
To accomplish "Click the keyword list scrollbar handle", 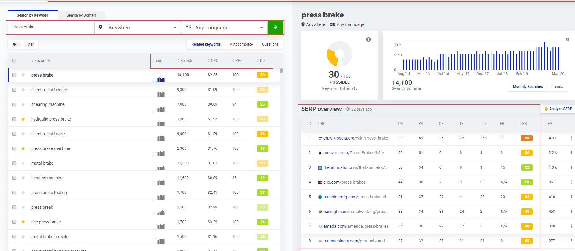I will [281, 71].
